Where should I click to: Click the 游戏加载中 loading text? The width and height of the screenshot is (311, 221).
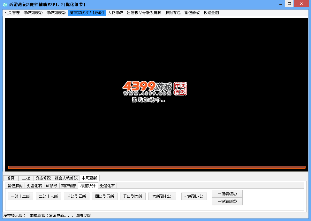148,100
